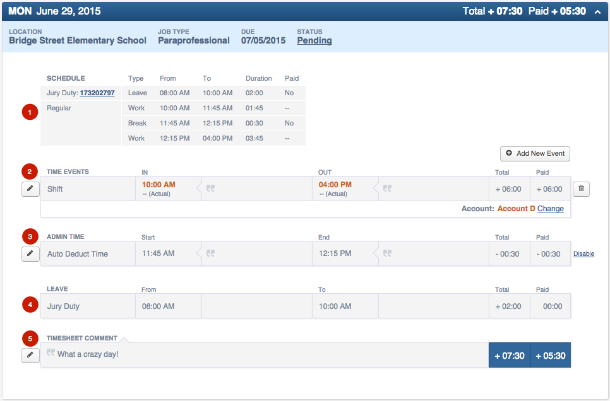Click the Admin Time End comment icon
The image size is (610, 401).
coord(388,253)
